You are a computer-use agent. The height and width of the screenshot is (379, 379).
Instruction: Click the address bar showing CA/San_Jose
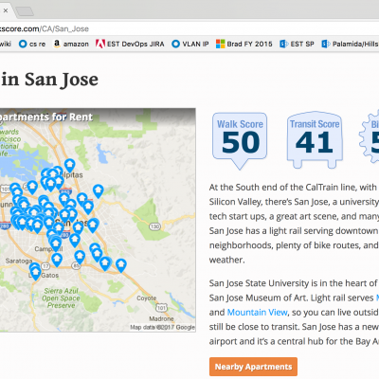pyautogui.click(x=189, y=29)
